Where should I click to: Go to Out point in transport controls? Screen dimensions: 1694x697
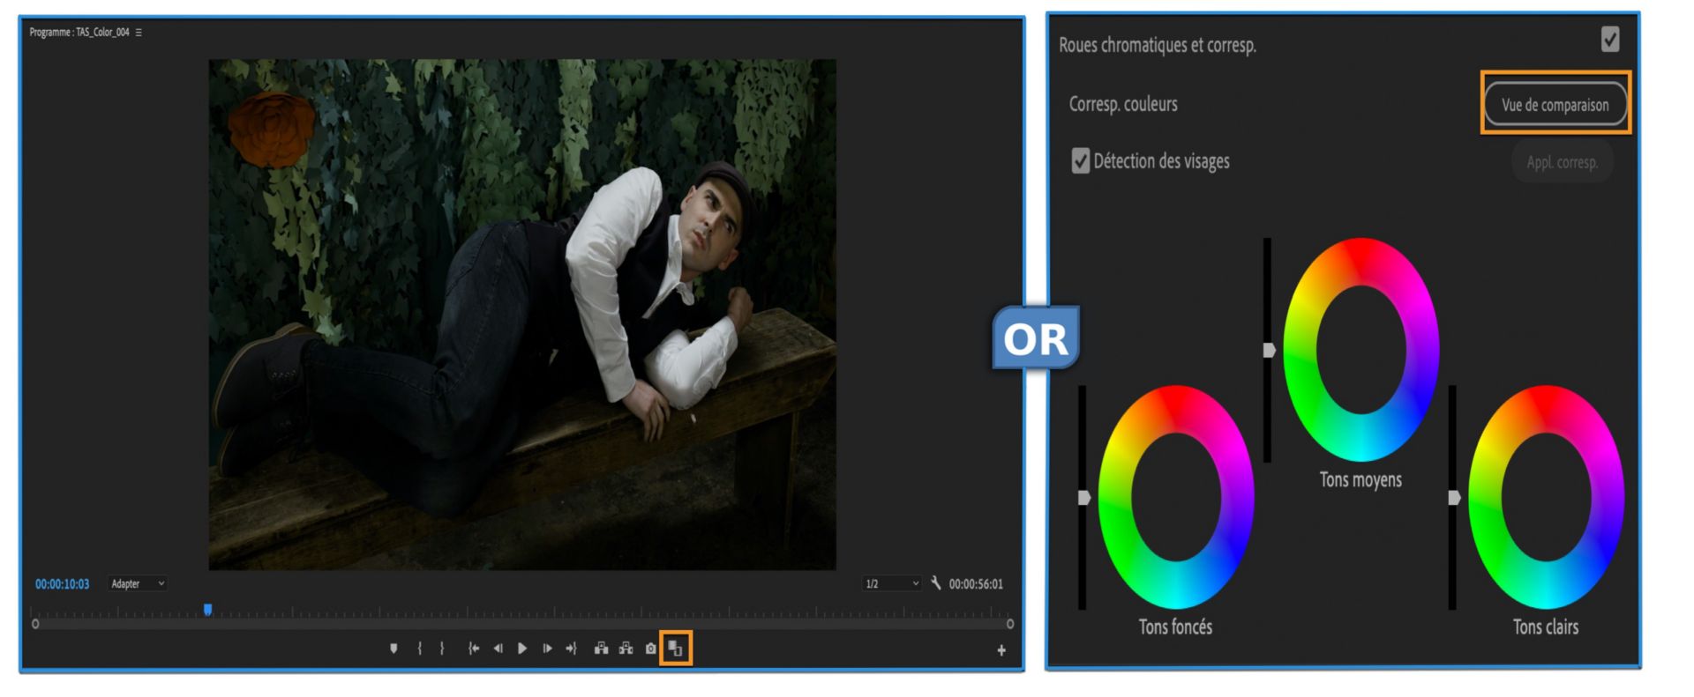(x=571, y=649)
